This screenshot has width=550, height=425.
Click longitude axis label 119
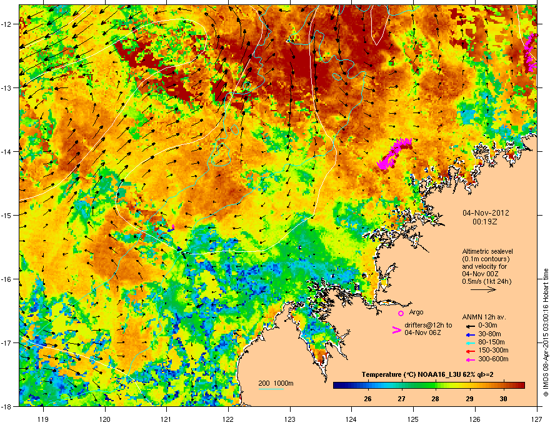pos(43,419)
